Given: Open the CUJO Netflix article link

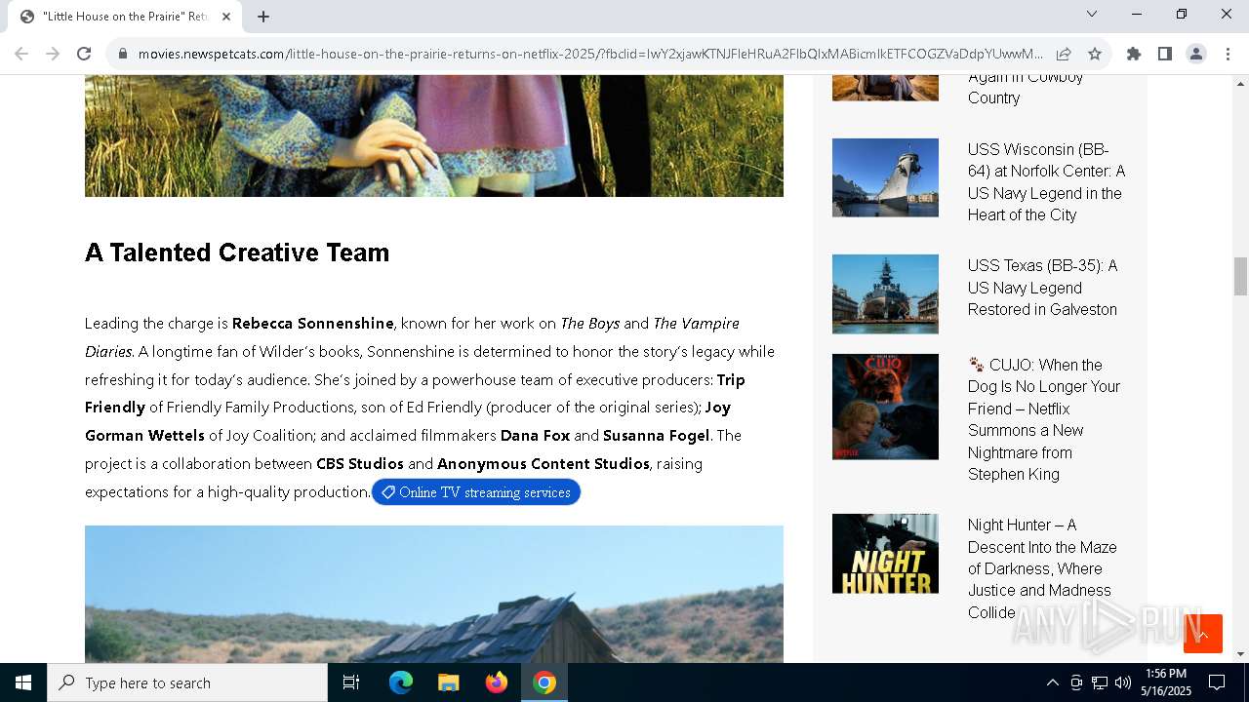Looking at the screenshot, I should pyautogui.click(x=1044, y=419).
